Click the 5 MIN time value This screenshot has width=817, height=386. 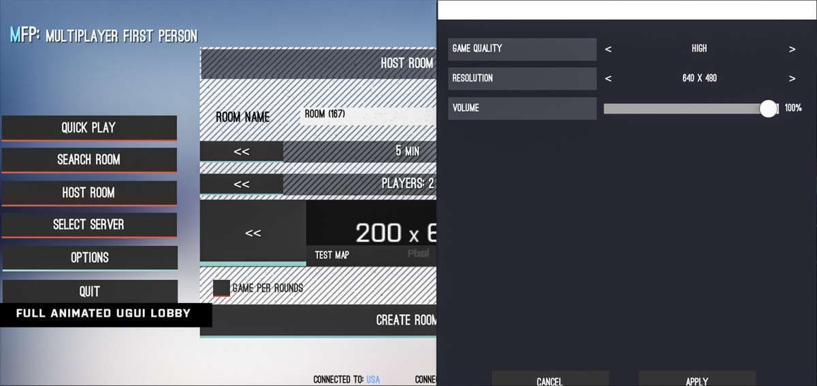click(407, 151)
